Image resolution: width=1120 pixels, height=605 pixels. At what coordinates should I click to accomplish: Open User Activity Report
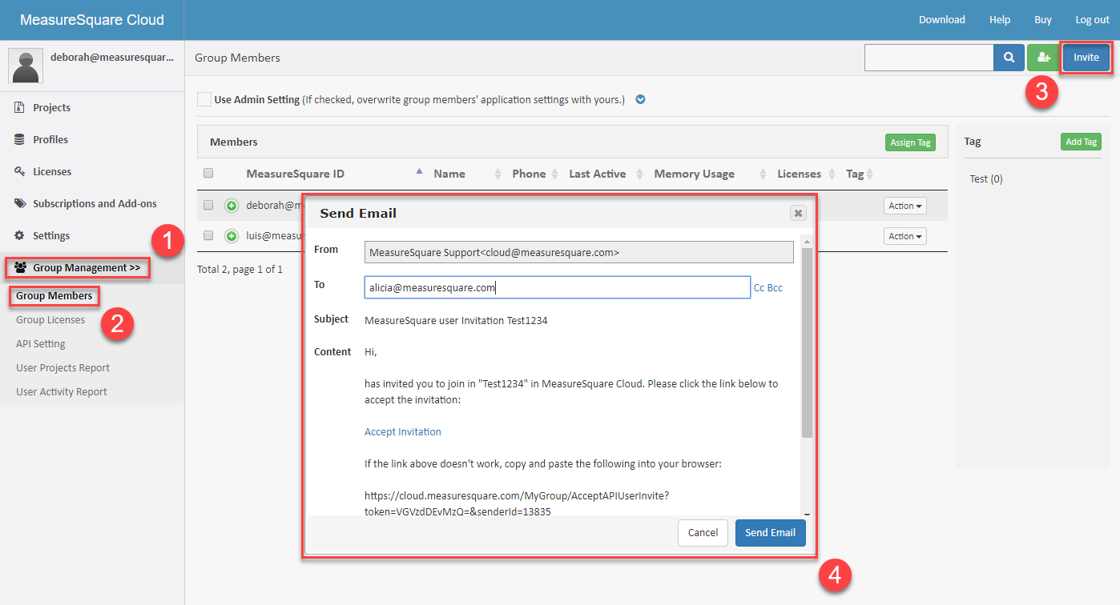(x=62, y=392)
